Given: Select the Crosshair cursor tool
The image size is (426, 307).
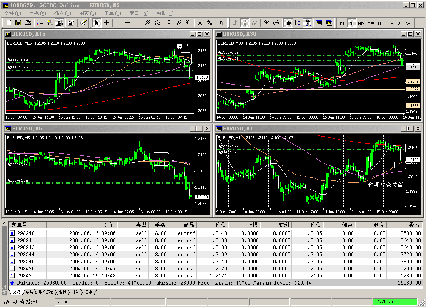Looking at the screenshot, I should click(x=107, y=22).
